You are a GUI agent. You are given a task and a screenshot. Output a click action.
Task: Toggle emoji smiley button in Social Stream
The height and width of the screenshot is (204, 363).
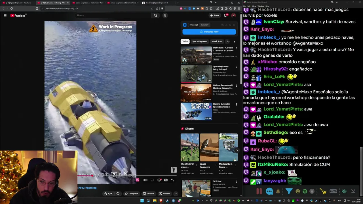pyautogui.click(x=297, y=192)
